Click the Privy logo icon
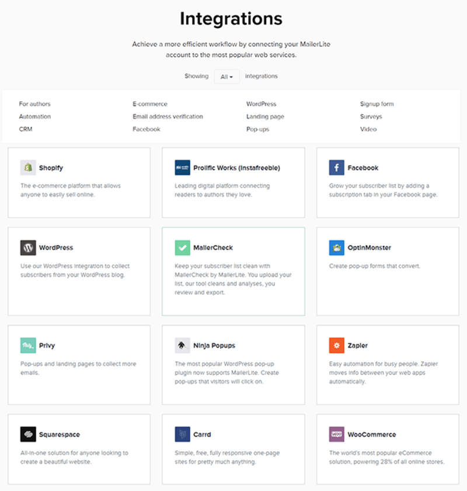 tap(28, 345)
